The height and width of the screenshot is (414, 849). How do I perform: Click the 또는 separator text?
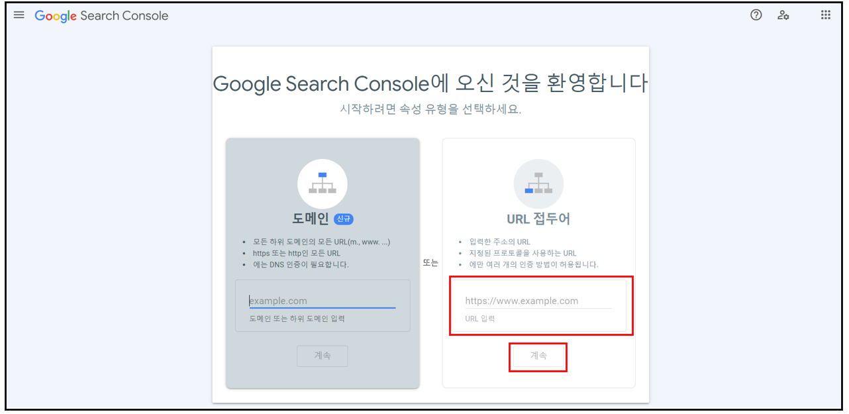430,262
